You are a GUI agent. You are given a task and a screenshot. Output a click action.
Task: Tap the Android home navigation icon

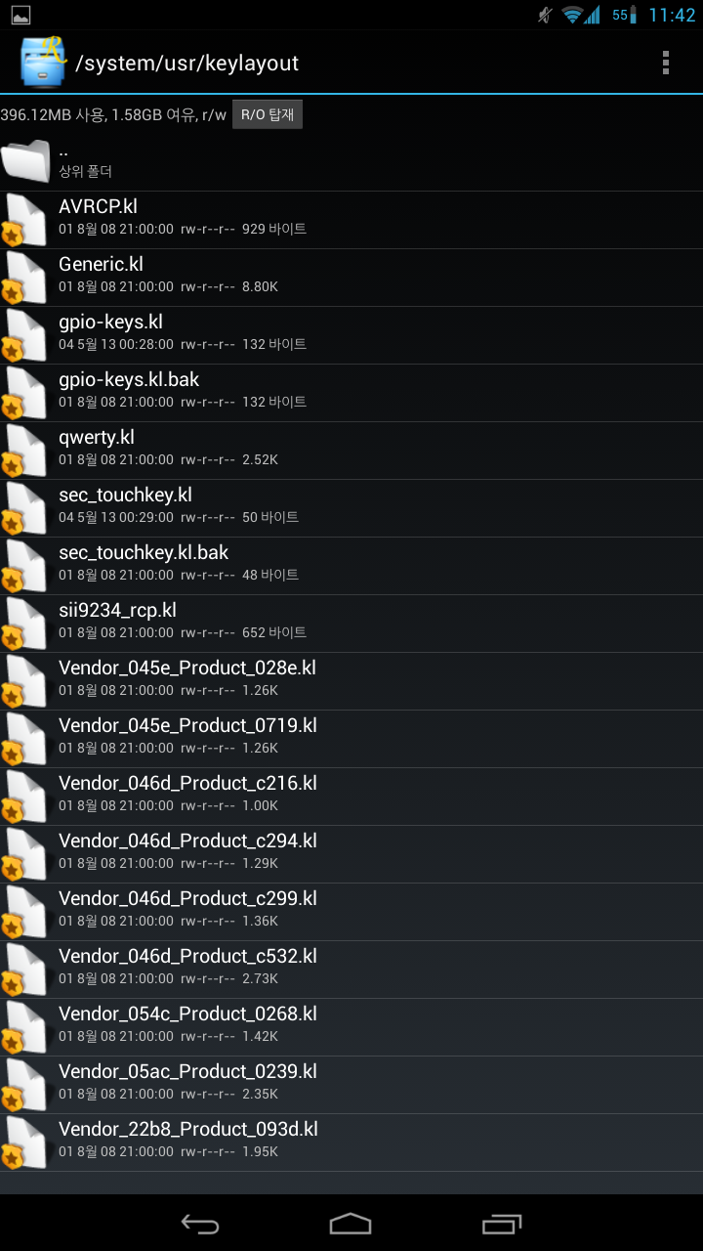click(x=351, y=1224)
